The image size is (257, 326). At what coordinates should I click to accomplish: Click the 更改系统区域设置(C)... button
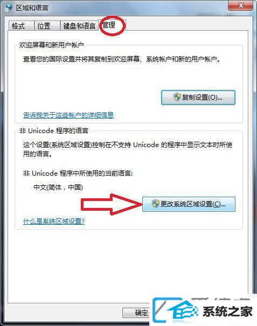click(189, 204)
